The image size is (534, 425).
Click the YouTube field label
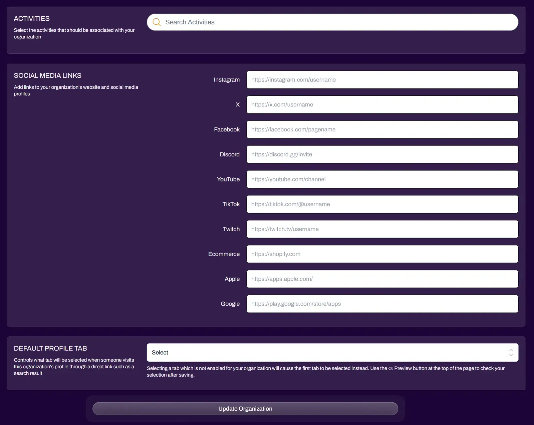click(x=228, y=179)
